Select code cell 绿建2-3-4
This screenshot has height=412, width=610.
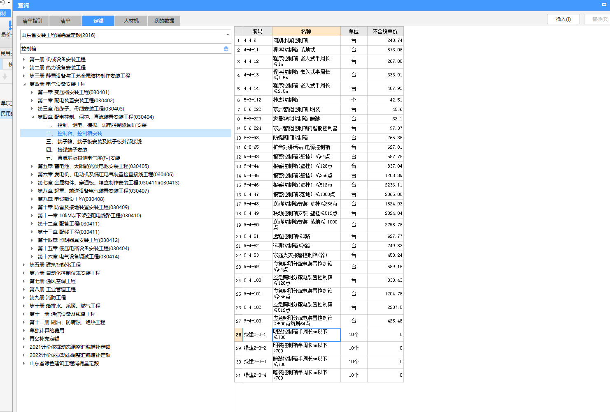coord(257,375)
